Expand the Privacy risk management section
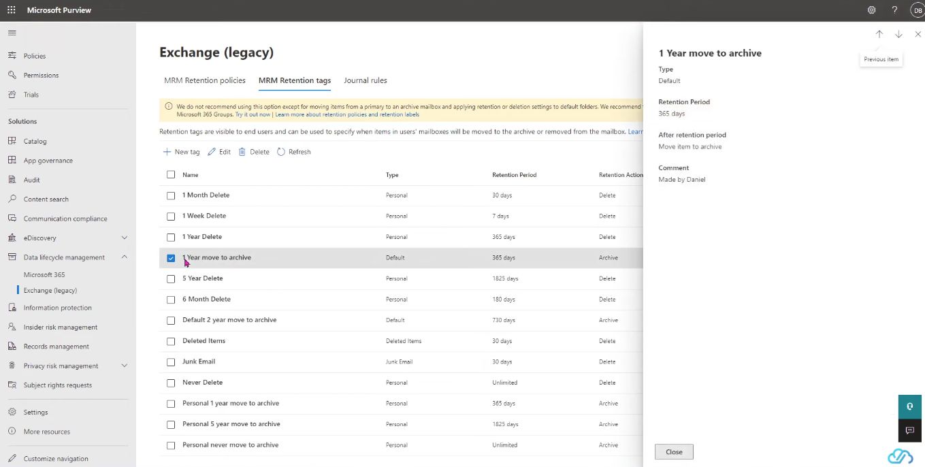This screenshot has width=925, height=467. (124, 366)
